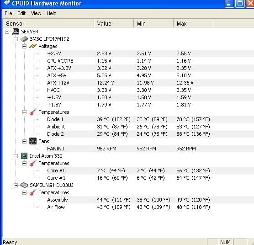Click the SERVER computer icon
254x245 pixels.
click(x=16, y=32)
